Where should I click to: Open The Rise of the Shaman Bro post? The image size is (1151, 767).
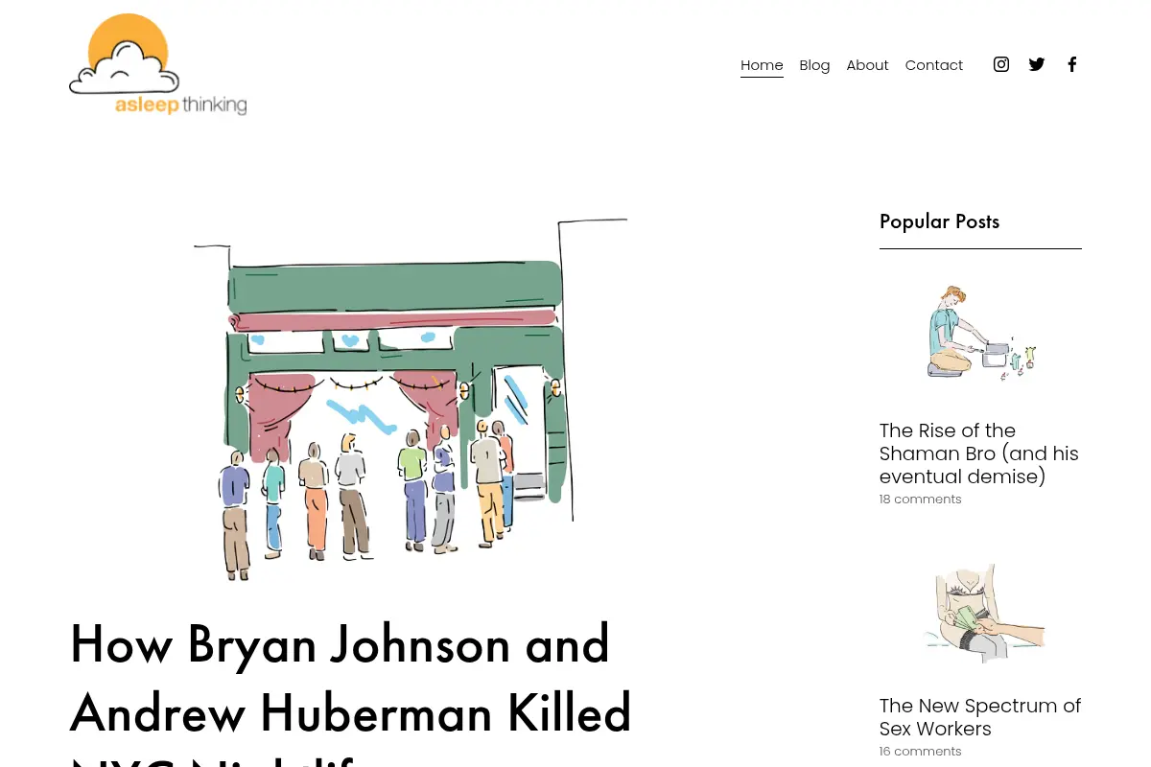[979, 453]
